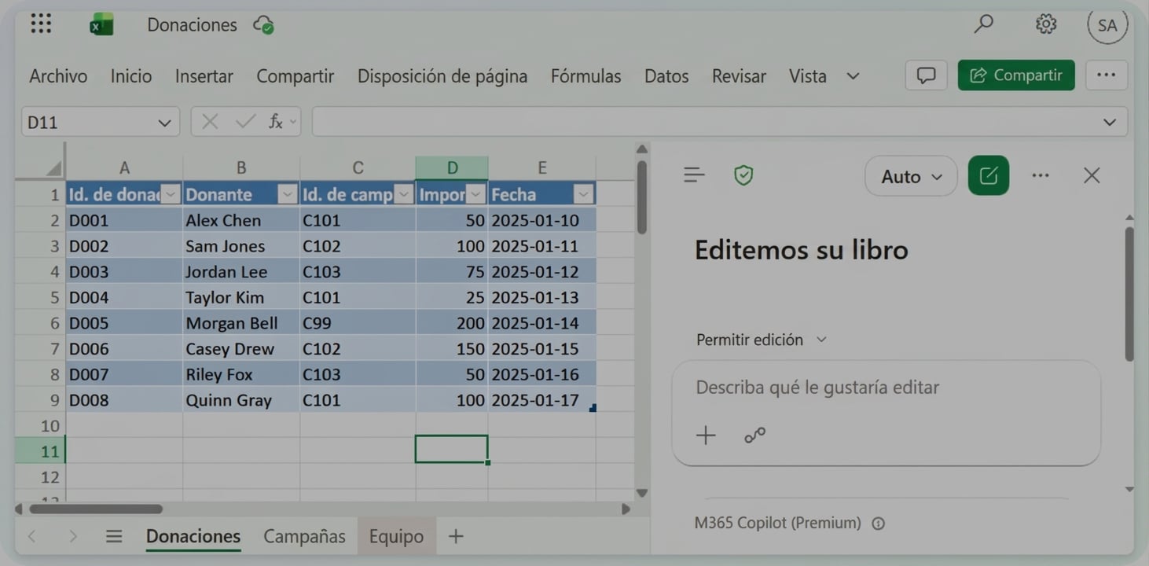Switch to the Equipo sheet tab

[x=396, y=537]
